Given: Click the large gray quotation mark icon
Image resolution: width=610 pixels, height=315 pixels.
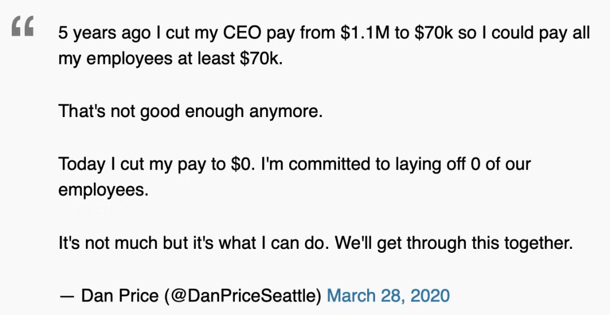Looking at the screenshot, I should (23, 26).
